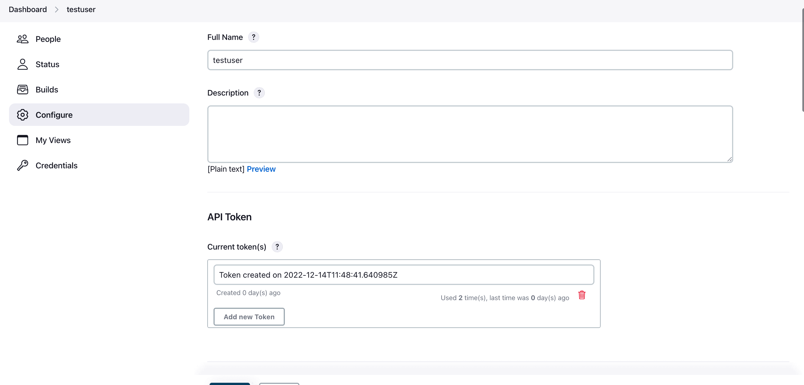Open My Views from the sidebar
The height and width of the screenshot is (385, 804).
[x=53, y=140]
